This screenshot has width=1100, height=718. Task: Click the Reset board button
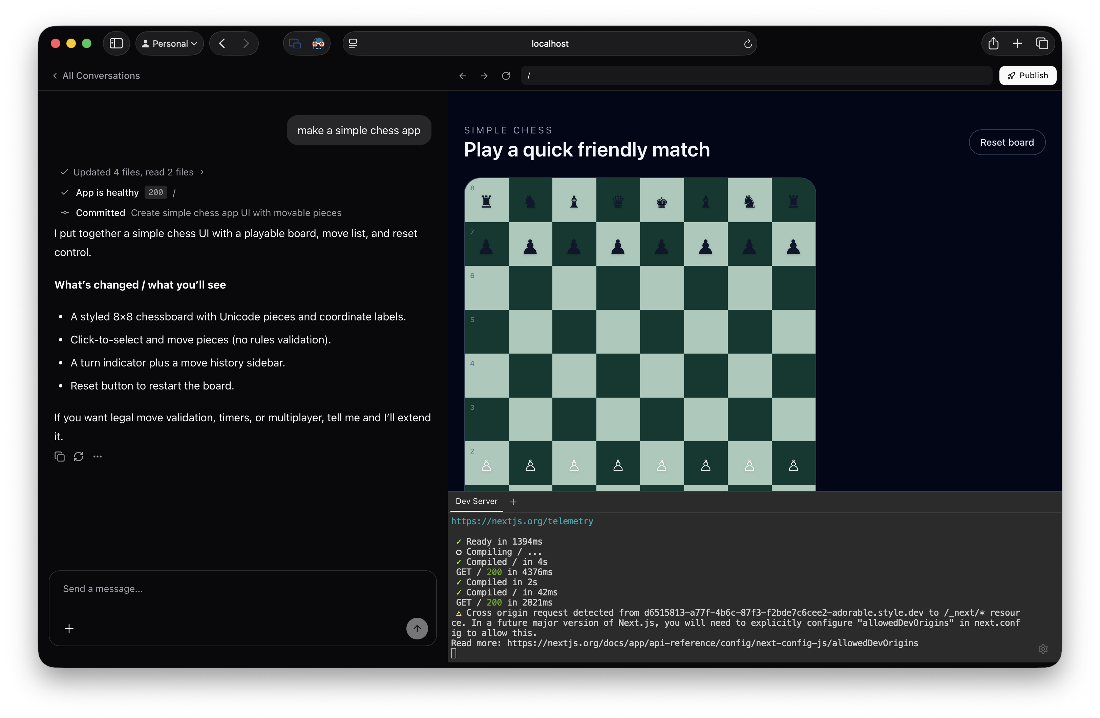(x=1007, y=142)
